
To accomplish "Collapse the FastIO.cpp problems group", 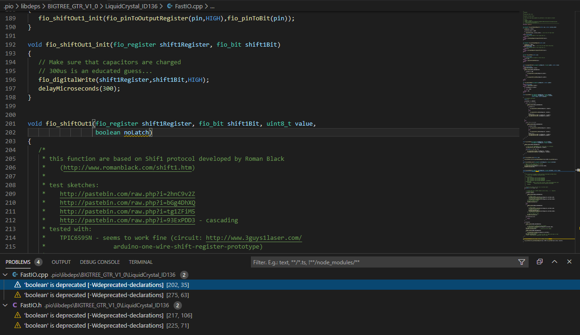I will pyautogui.click(x=6, y=274).
